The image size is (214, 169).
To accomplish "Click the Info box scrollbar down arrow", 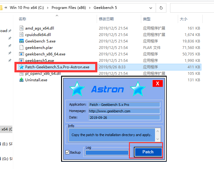I will coord(158,139).
